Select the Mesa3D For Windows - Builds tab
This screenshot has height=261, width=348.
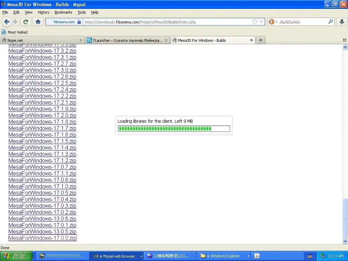(213, 40)
